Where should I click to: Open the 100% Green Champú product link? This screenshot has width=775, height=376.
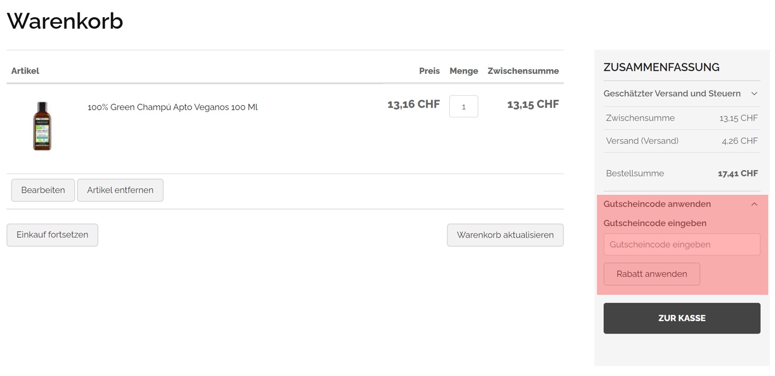(172, 107)
